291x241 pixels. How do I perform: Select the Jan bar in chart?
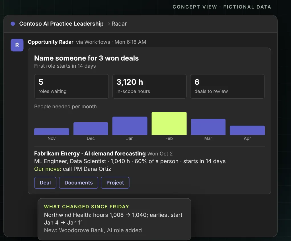(130, 126)
